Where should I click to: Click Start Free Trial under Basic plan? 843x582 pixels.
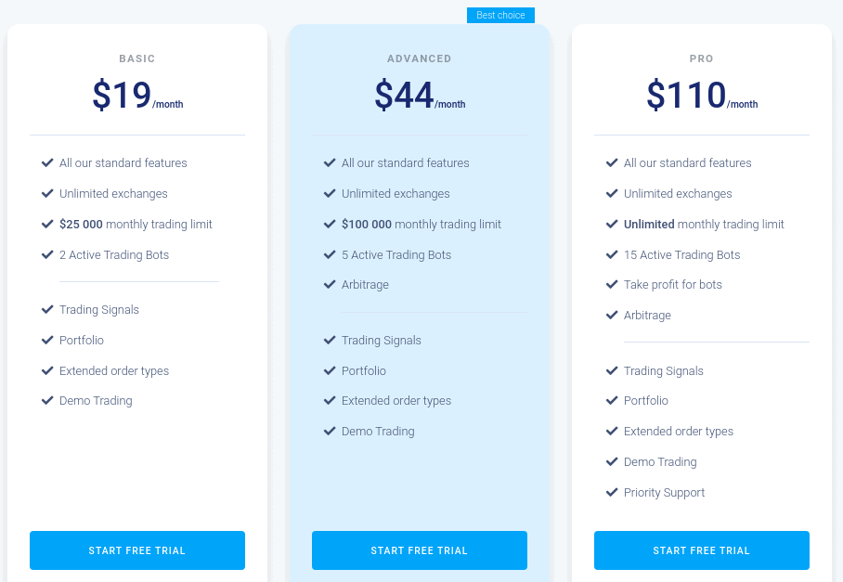click(137, 550)
